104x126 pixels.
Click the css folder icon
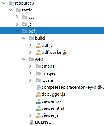tap(25, 17)
